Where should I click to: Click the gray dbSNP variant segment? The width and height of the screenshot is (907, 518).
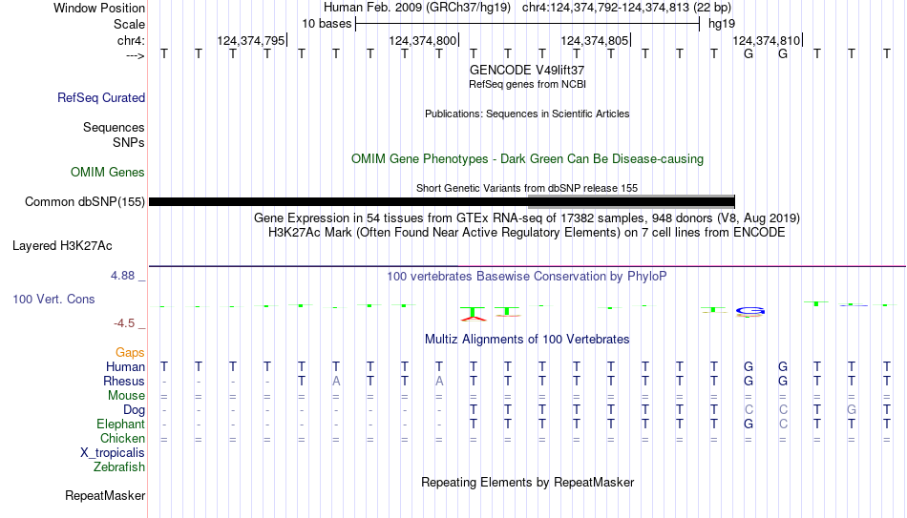[x=631, y=201]
